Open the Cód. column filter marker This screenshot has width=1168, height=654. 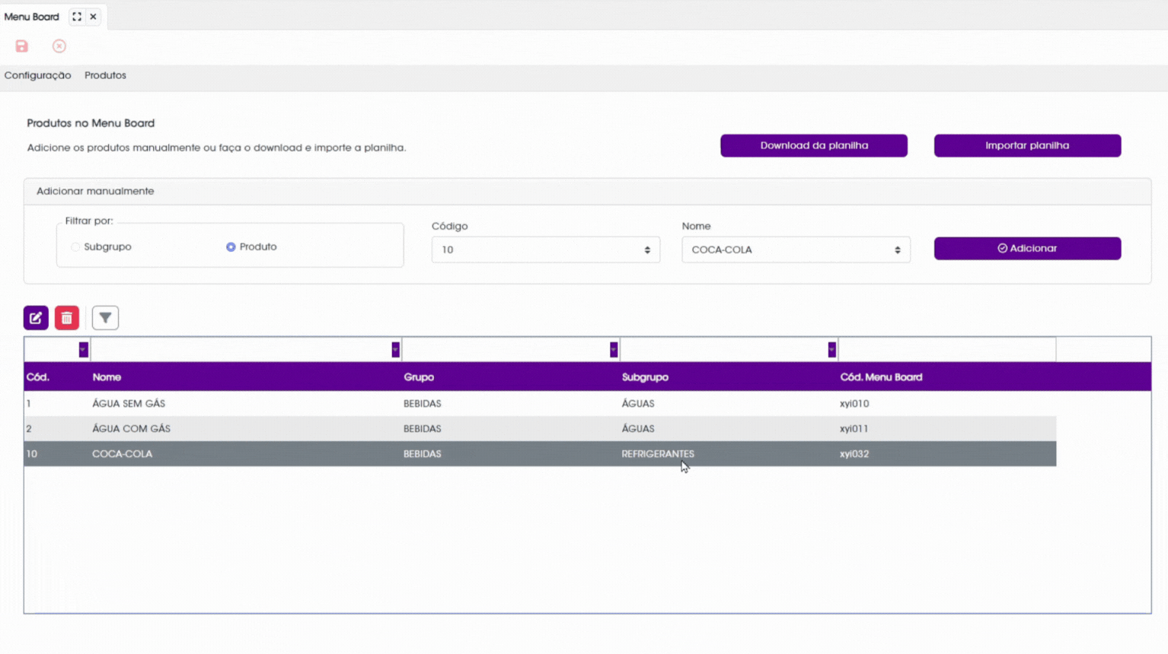pos(83,350)
